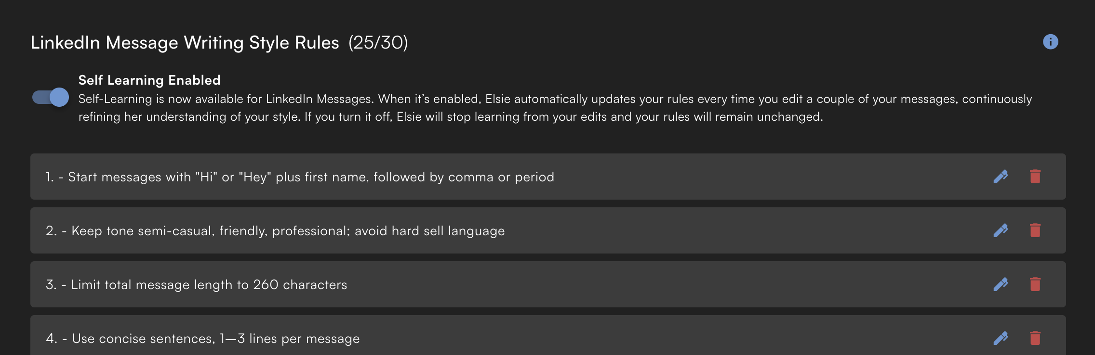This screenshot has width=1095, height=355.
Task: Click the "LinkedIn Message Writing Style Rules" heading
Action: click(x=185, y=43)
